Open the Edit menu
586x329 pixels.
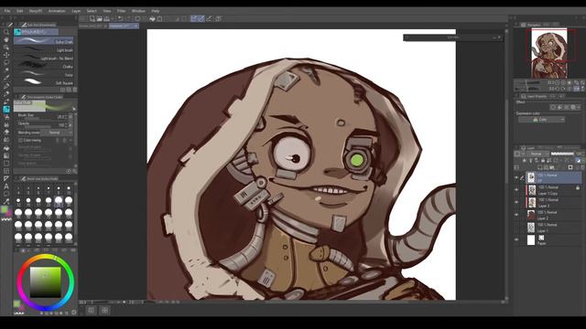pyautogui.click(x=20, y=11)
